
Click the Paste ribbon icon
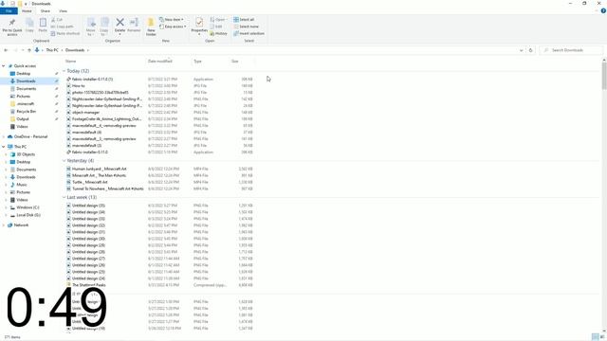43,23
